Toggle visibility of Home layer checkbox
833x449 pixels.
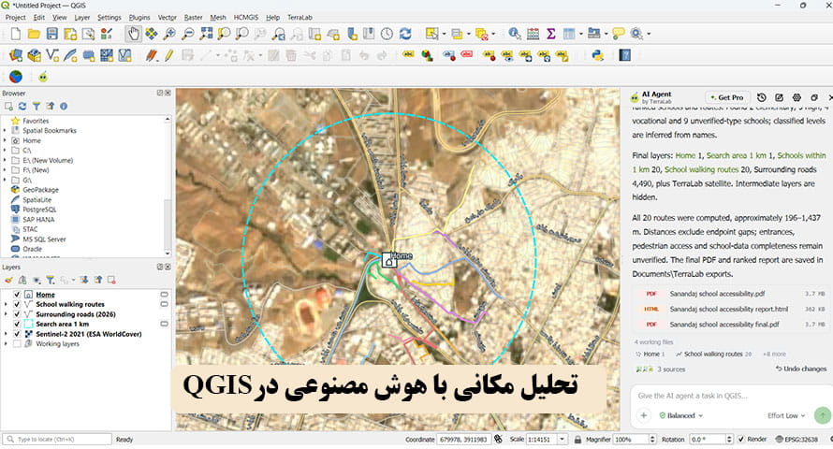pyautogui.click(x=17, y=295)
